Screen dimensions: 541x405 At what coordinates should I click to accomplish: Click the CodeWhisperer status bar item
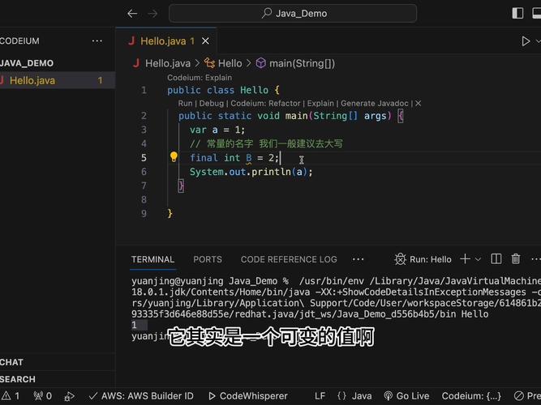tap(248, 396)
